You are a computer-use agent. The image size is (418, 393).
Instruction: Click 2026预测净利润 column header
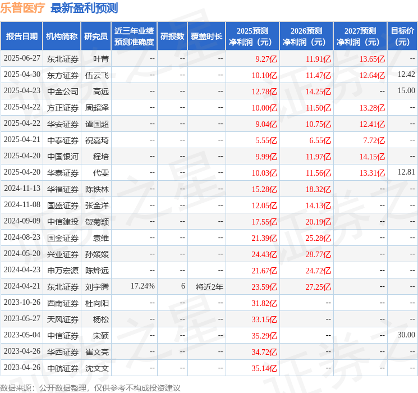[x=306, y=36]
